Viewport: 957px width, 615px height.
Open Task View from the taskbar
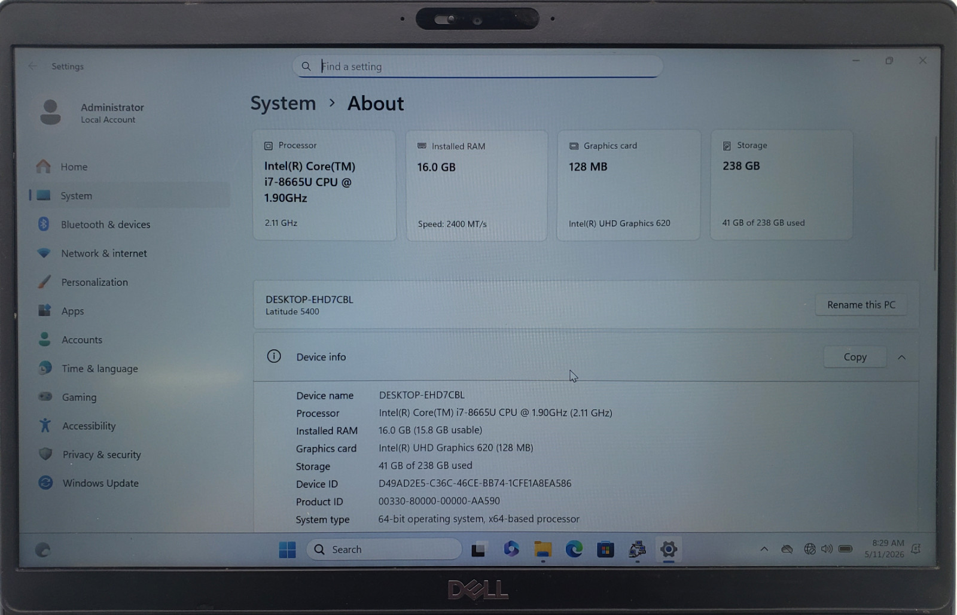coord(478,549)
